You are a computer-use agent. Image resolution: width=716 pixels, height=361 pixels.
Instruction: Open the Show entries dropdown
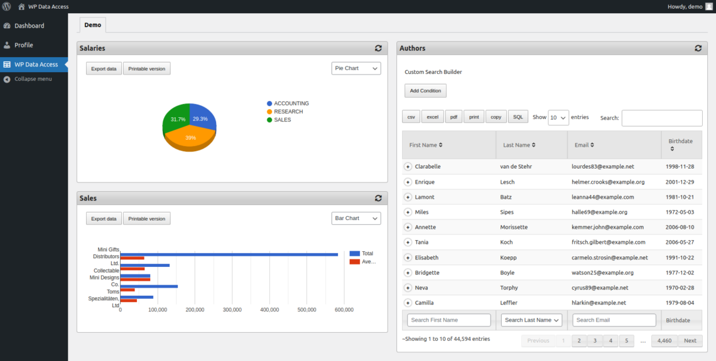(558, 117)
